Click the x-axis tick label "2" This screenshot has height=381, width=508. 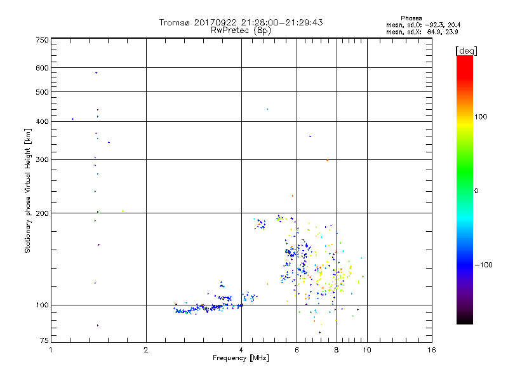(x=146, y=350)
